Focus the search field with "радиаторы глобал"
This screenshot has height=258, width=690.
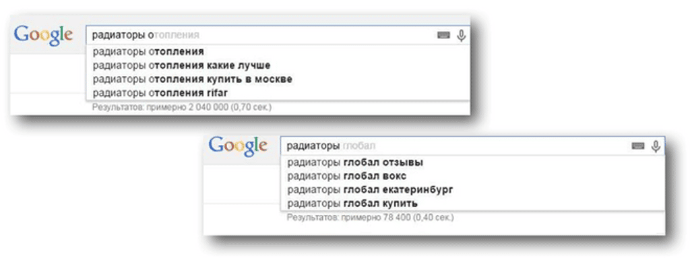pos(454,146)
